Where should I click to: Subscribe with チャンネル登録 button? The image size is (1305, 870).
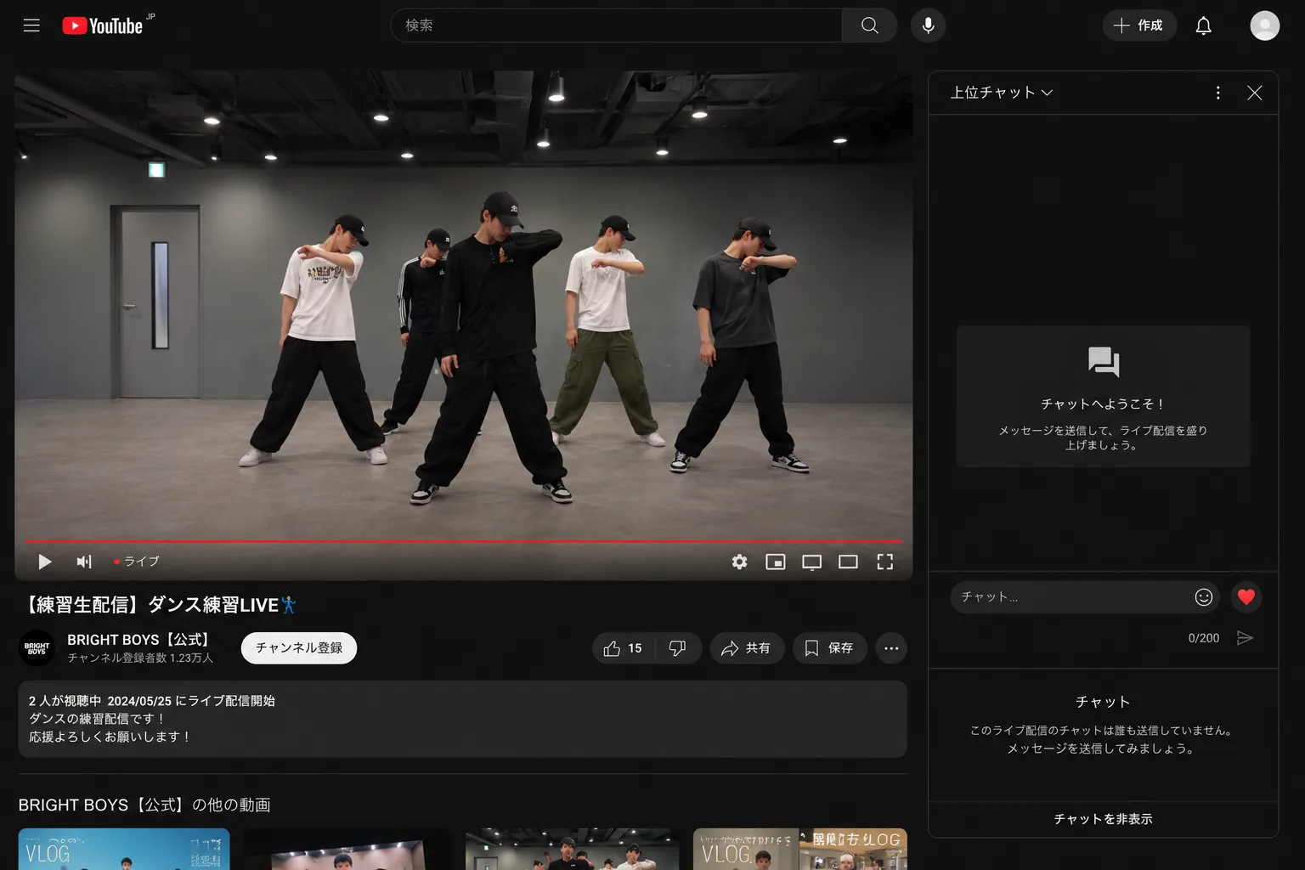point(299,648)
